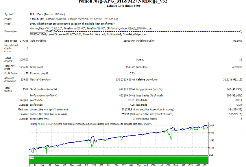Image resolution: width=246 pixels, height=167 pixels.
Task: Select the consecutive loss value -330.32 (16)
Action: (235, 114)
